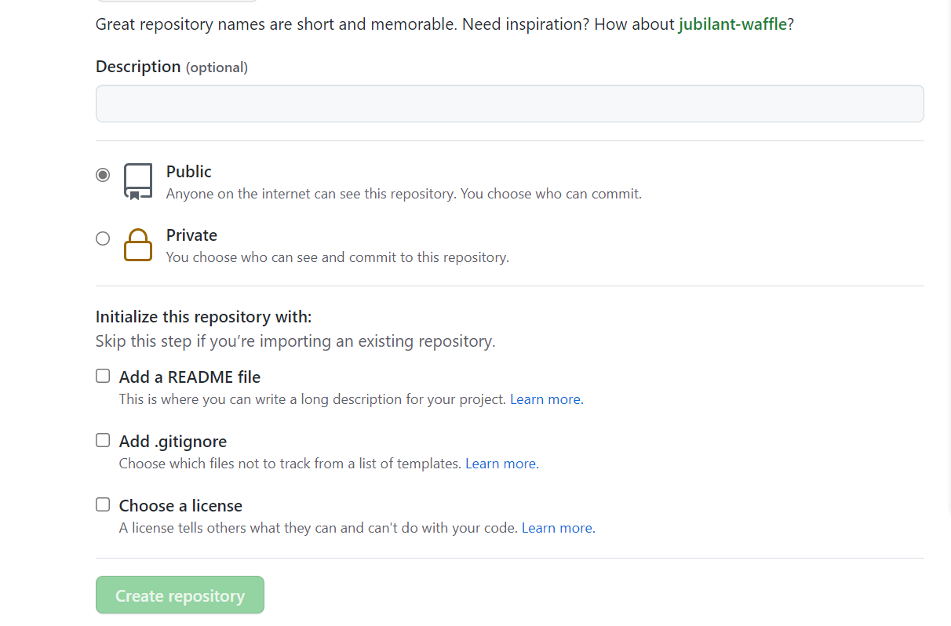Click the Public repository book icon

138,181
